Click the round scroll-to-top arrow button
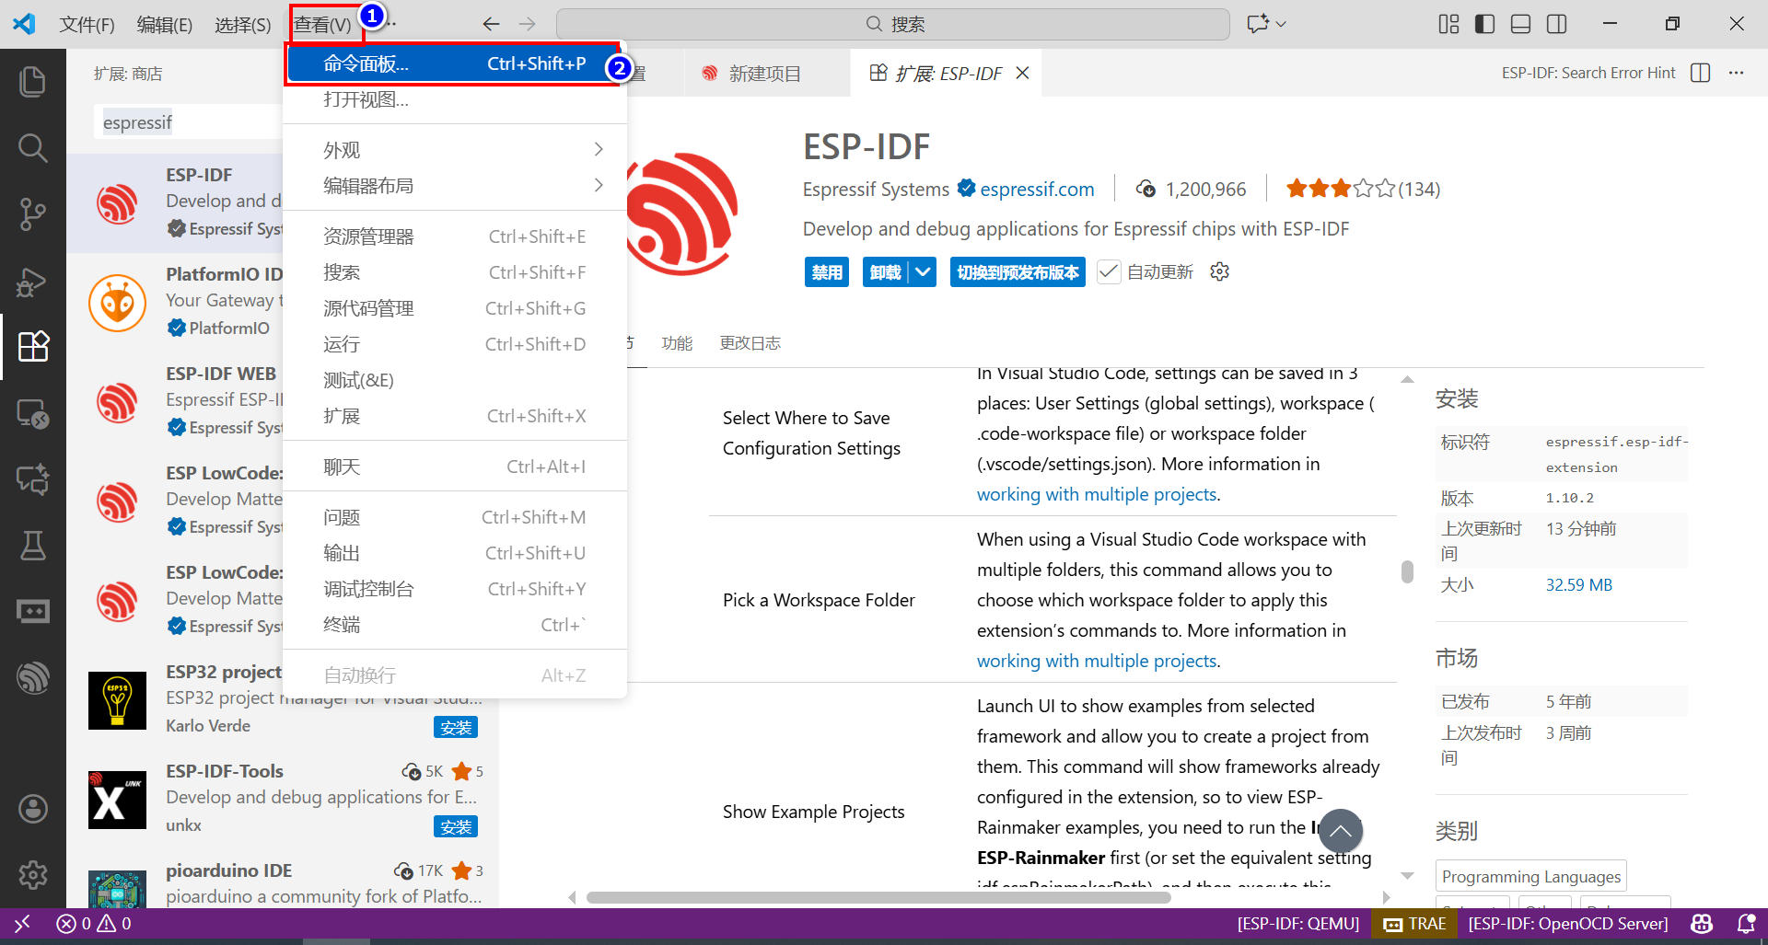The image size is (1768, 945). click(1341, 831)
